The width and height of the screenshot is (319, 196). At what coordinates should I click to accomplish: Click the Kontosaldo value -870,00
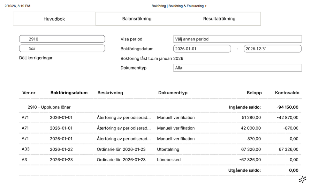291,128
